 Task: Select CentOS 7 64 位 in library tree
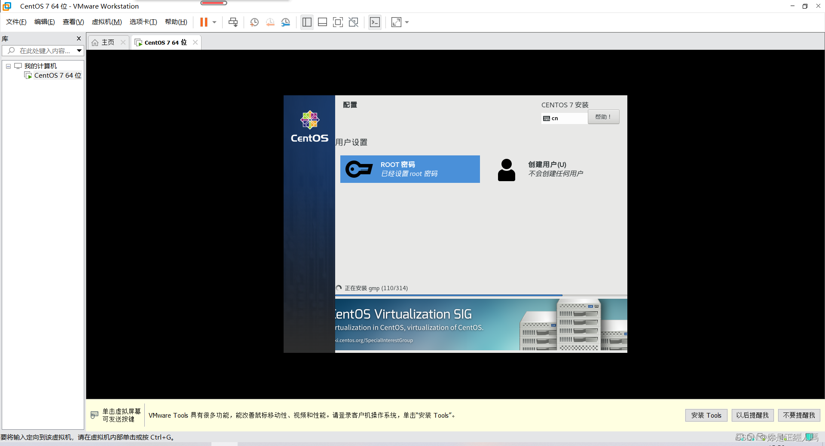click(58, 75)
